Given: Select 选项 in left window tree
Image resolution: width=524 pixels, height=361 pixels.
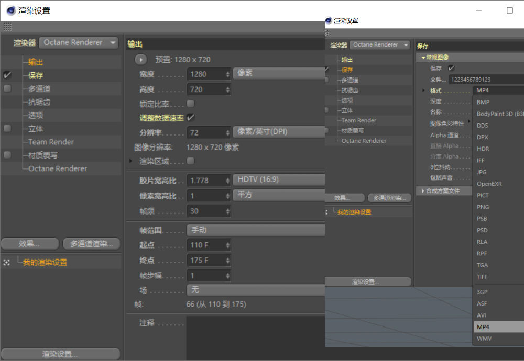Looking at the screenshot, I should click(x=36, y=116).
